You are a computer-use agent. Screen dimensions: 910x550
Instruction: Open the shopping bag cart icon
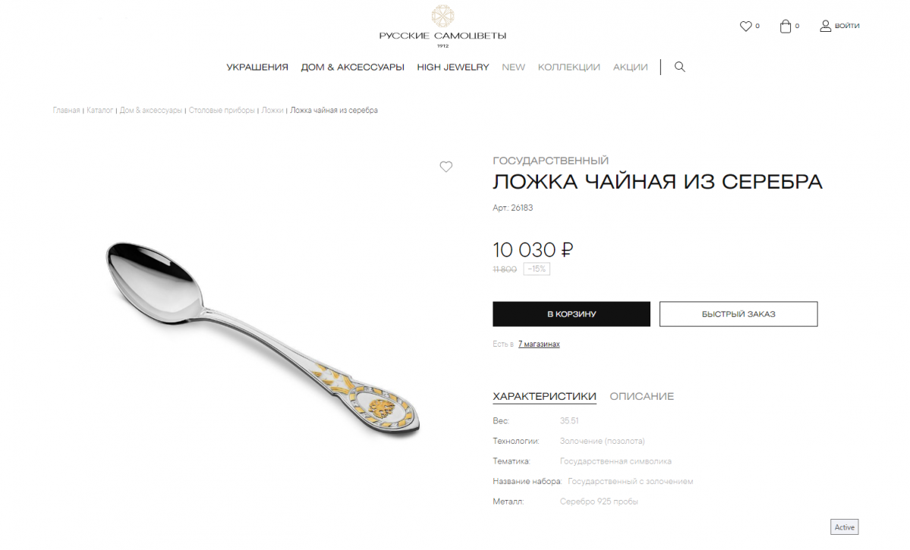pos(786,26)
